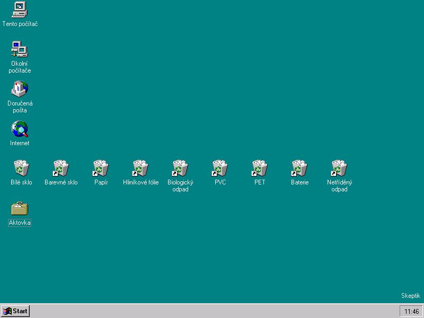424x318 pixels.
Task: Open the Okolní počítače network icon
Action: pos(20,49)
